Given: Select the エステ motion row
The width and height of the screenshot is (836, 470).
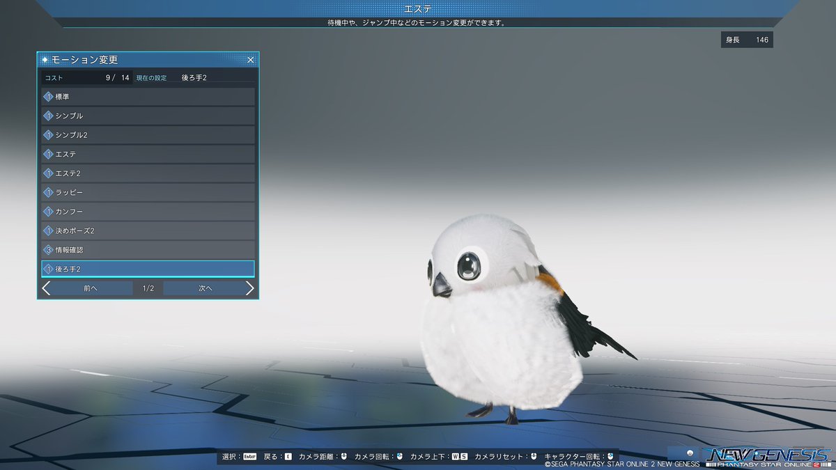Looking at the screenshot, I should [148, 154].
